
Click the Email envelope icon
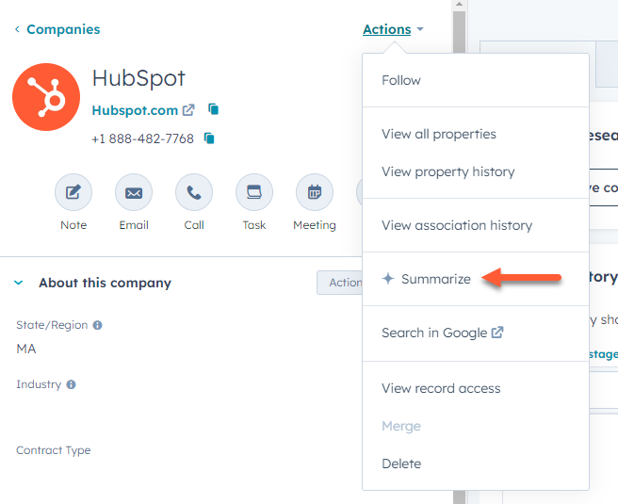(x=134, y=193)
